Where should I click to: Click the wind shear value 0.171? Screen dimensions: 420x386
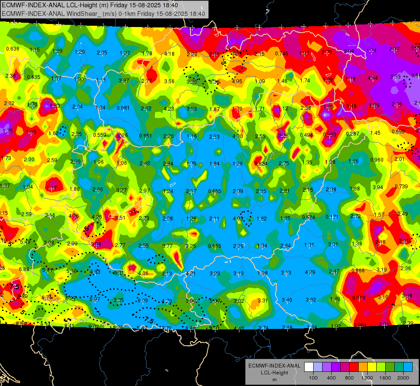(x=332, y=217)
